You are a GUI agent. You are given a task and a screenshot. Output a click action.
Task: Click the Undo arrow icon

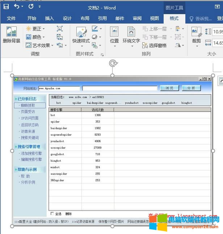tap(17, 7)
